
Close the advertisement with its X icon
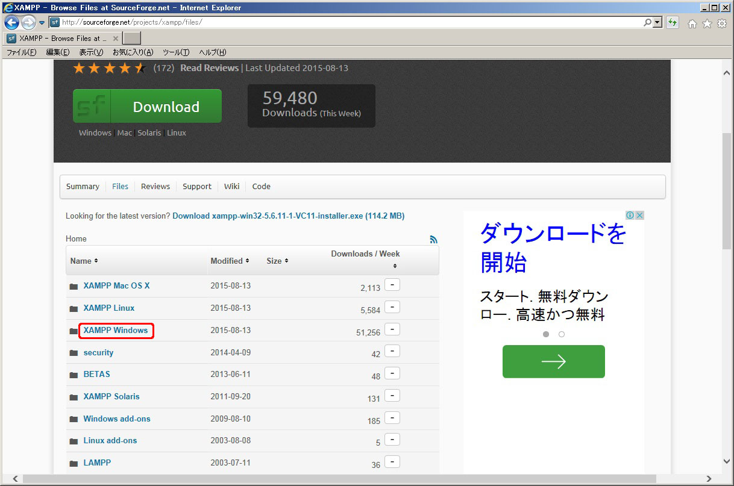tap(640, 216)
